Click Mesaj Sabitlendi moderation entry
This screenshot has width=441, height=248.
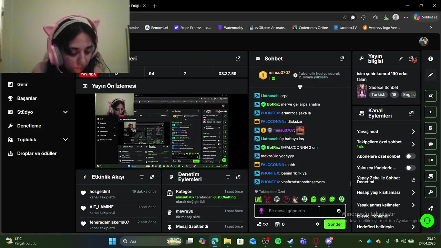205,226
